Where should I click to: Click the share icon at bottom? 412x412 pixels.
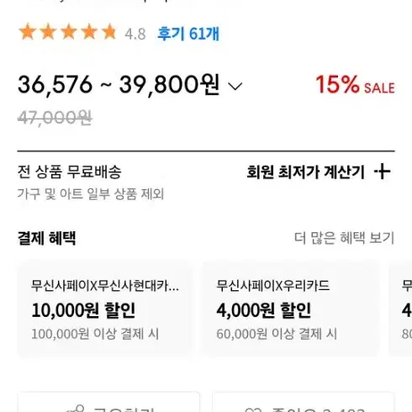point(76,409)
